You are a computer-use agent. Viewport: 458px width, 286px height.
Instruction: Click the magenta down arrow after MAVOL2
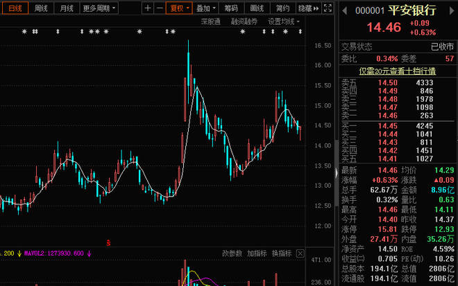[x=89, y=253]
